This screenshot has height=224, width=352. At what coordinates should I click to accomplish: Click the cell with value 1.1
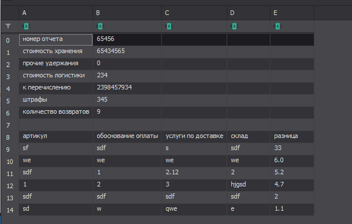point(292,210)
